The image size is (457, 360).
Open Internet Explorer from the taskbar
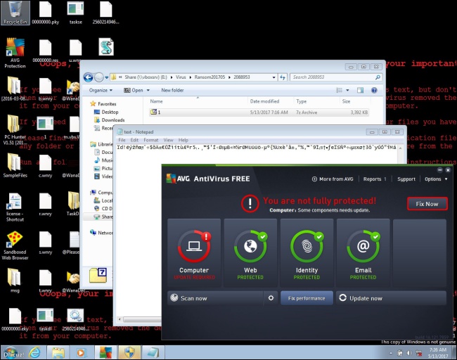pyautogui.click(x=34, y=353)
